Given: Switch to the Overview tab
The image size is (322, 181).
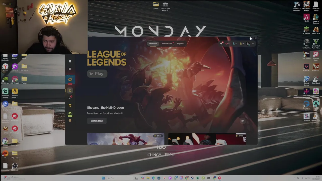Looking at the screenshot, I should click(153, 43).
